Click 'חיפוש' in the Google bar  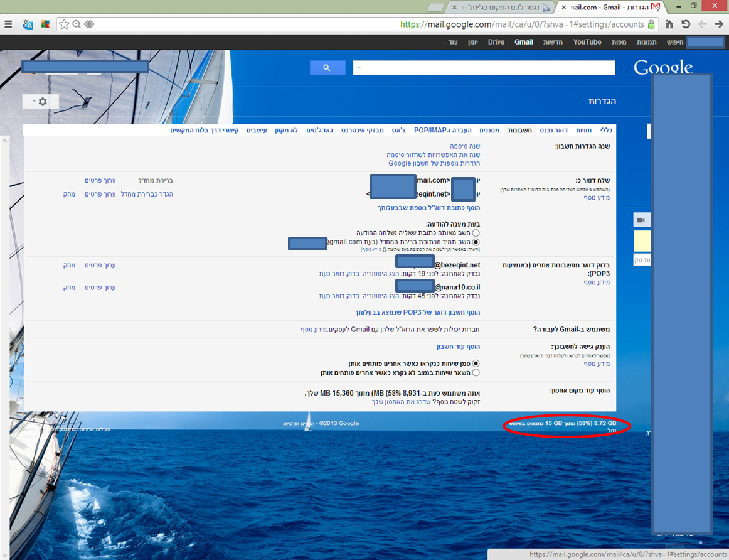675,42
